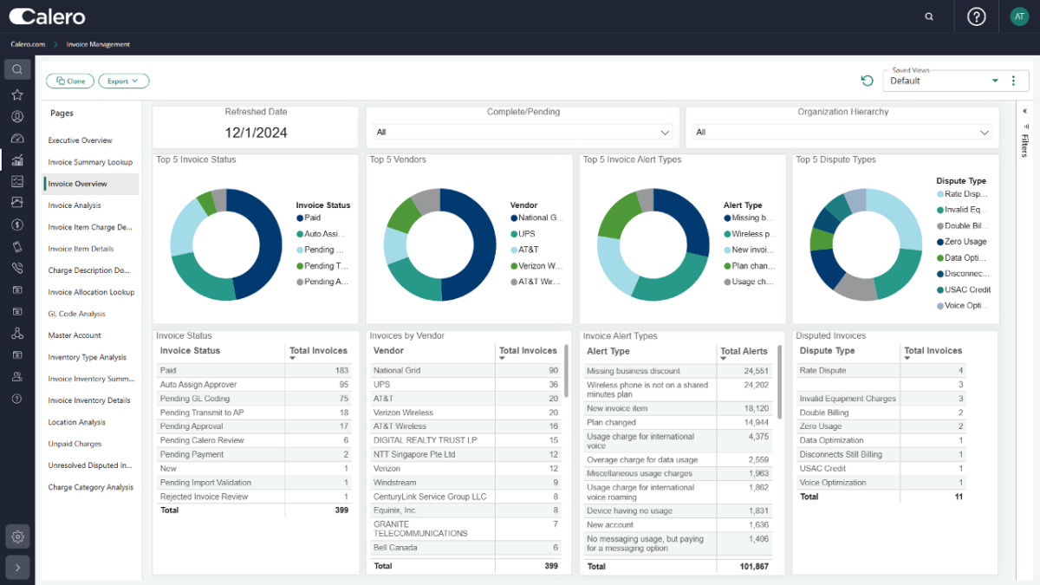Viewport: 1040px width, 585px height.
Task: Open favorites star icon in sidebar
Action: (17, 94)
